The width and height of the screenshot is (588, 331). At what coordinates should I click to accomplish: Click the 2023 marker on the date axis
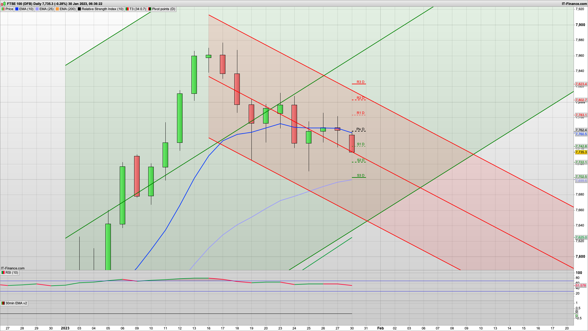(65, 328)
